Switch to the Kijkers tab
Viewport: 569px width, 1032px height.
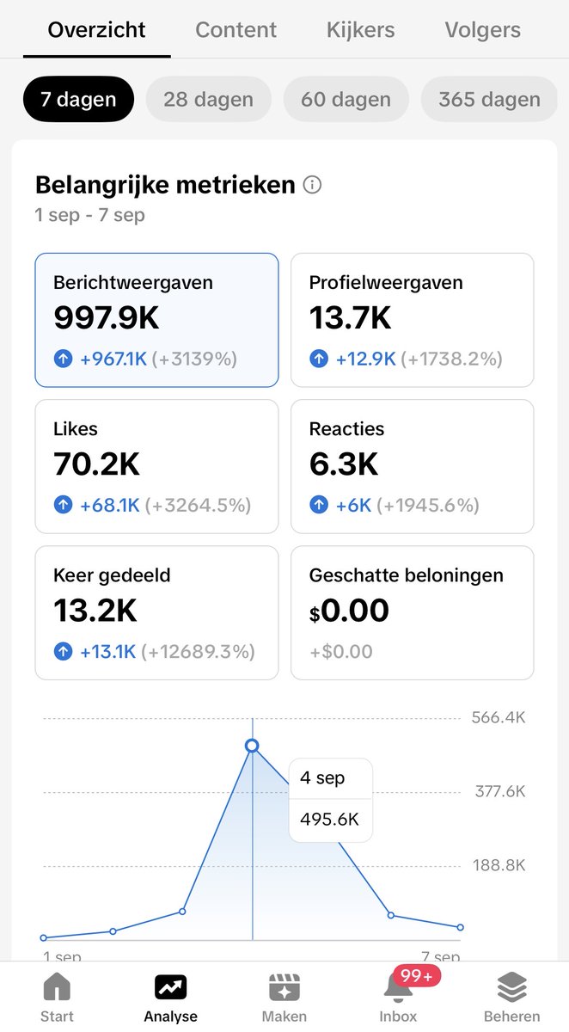[360, 30]
